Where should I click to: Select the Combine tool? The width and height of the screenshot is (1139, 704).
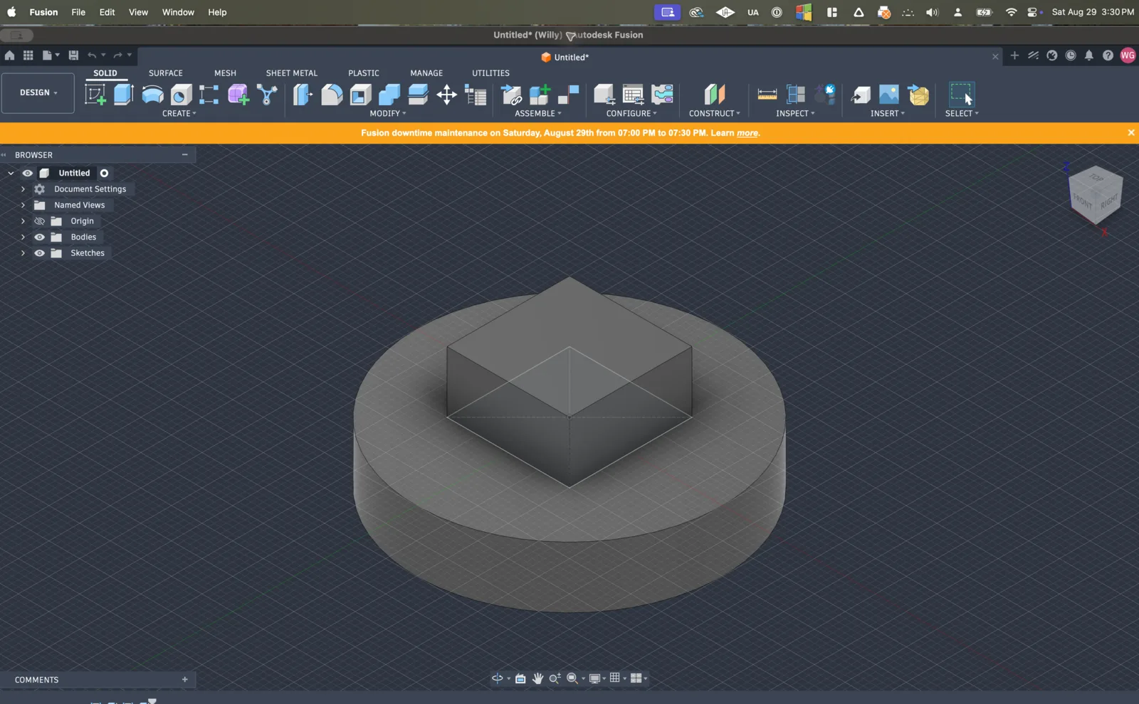point(389,94)
